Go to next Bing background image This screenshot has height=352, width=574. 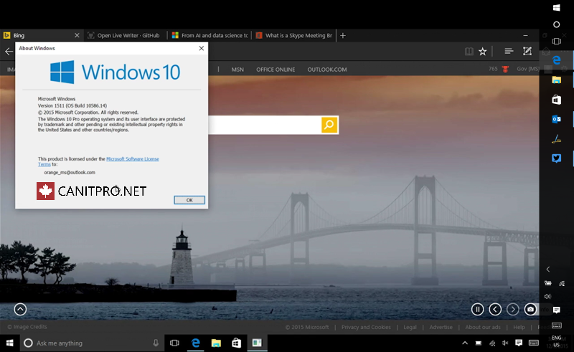tap(512, 310)
